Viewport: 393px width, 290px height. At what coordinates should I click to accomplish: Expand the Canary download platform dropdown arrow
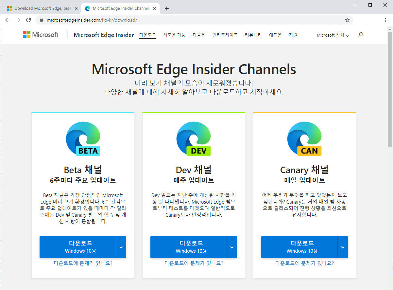[343, 247]
